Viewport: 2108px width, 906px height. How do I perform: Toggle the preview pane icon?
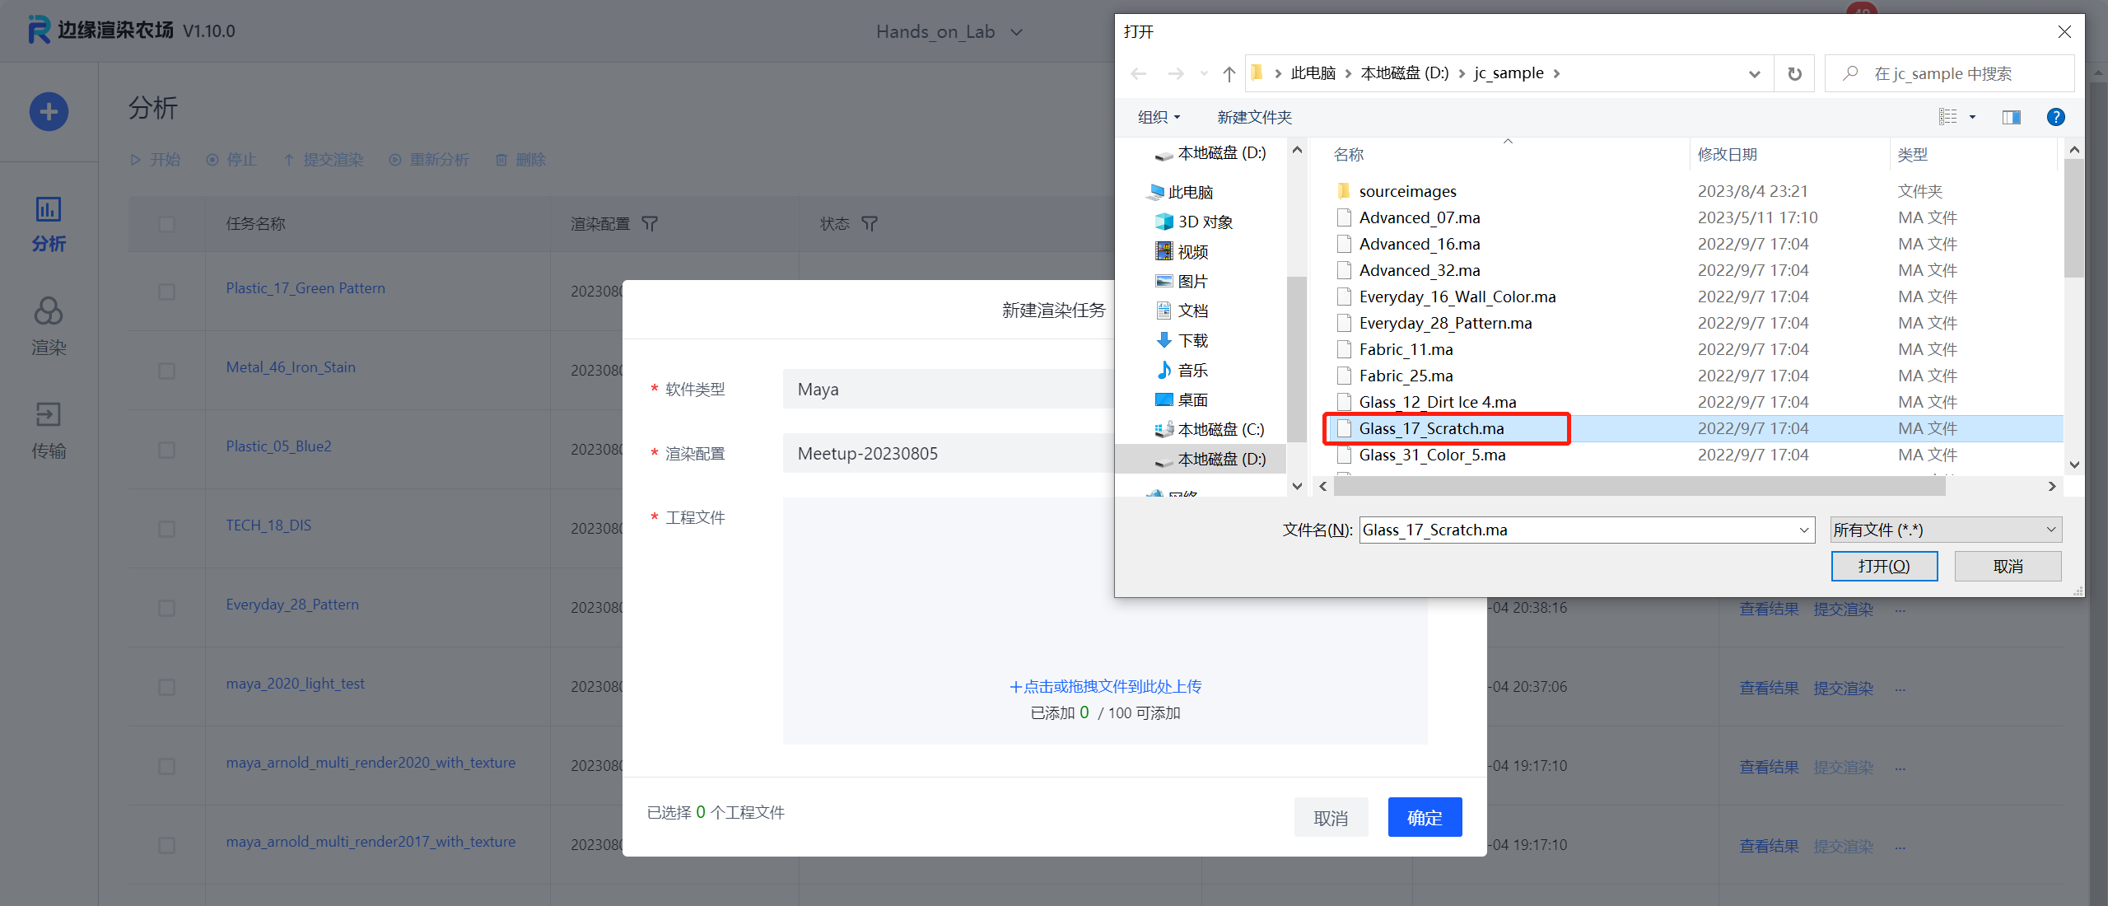(x=2011, y=117)
